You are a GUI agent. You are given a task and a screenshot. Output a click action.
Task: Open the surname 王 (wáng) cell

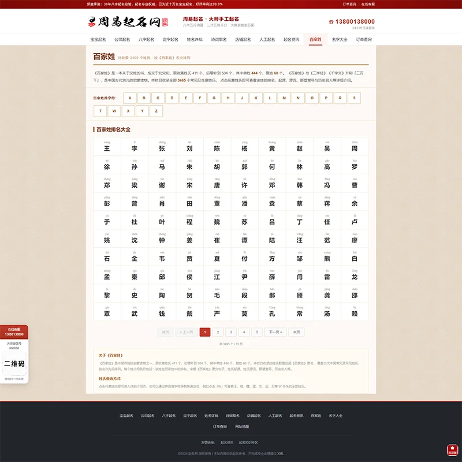(x=107, y=147)
